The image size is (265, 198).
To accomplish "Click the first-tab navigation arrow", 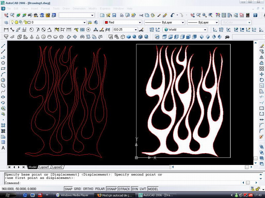I will (x=9, y=167).
